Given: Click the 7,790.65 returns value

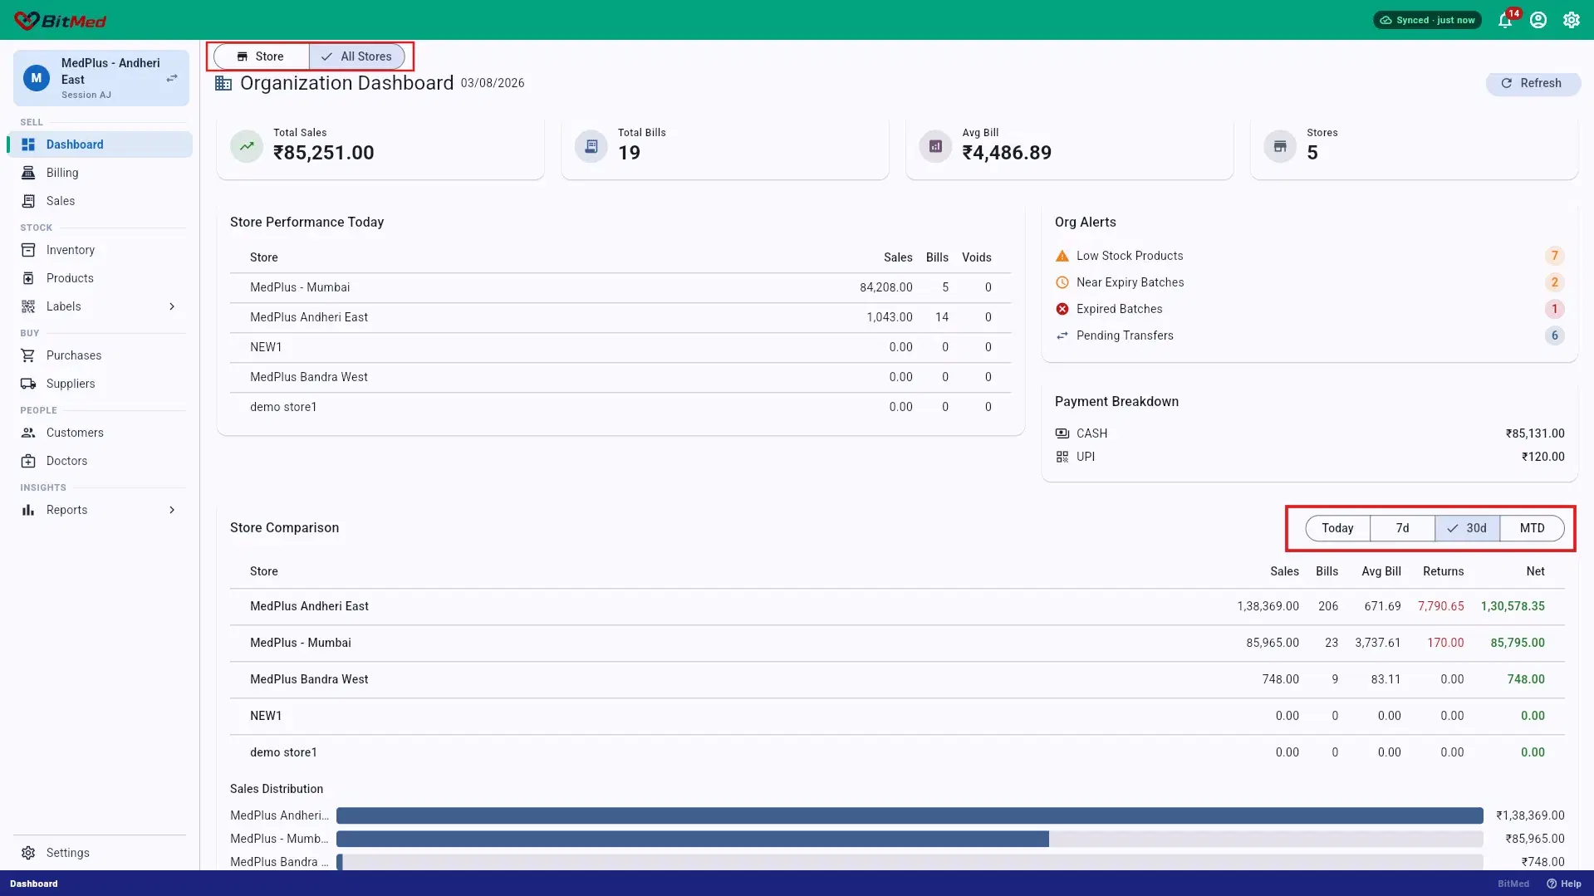Looking at the screenshot, I should [1440, 606].
